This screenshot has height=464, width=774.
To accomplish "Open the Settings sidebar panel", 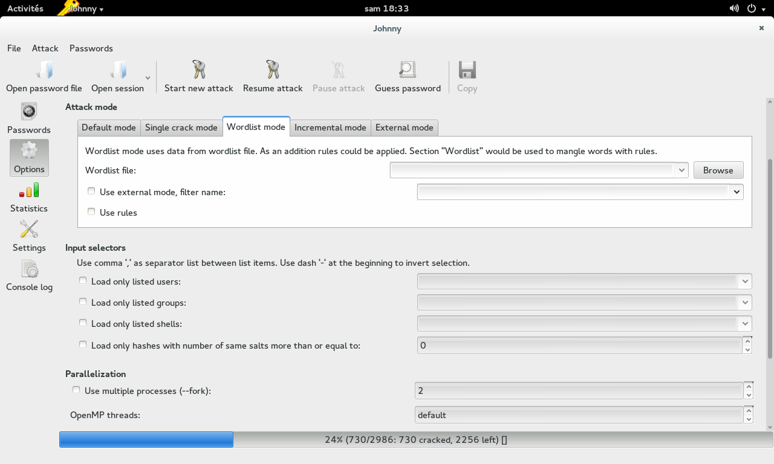I will 29,236.
